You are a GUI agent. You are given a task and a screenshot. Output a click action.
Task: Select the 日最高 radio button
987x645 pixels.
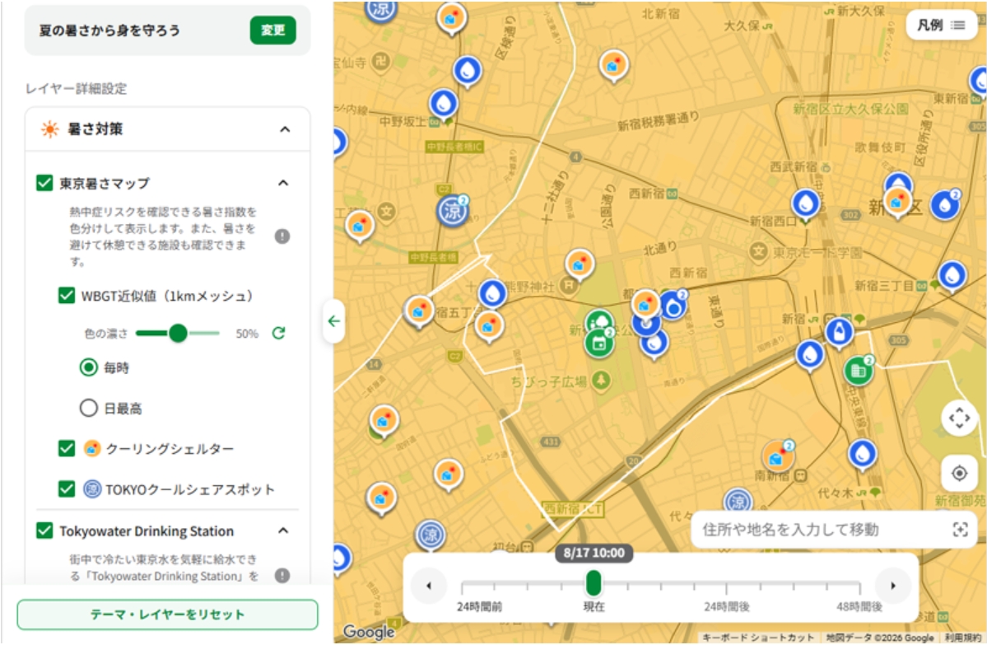coord(89,408)
